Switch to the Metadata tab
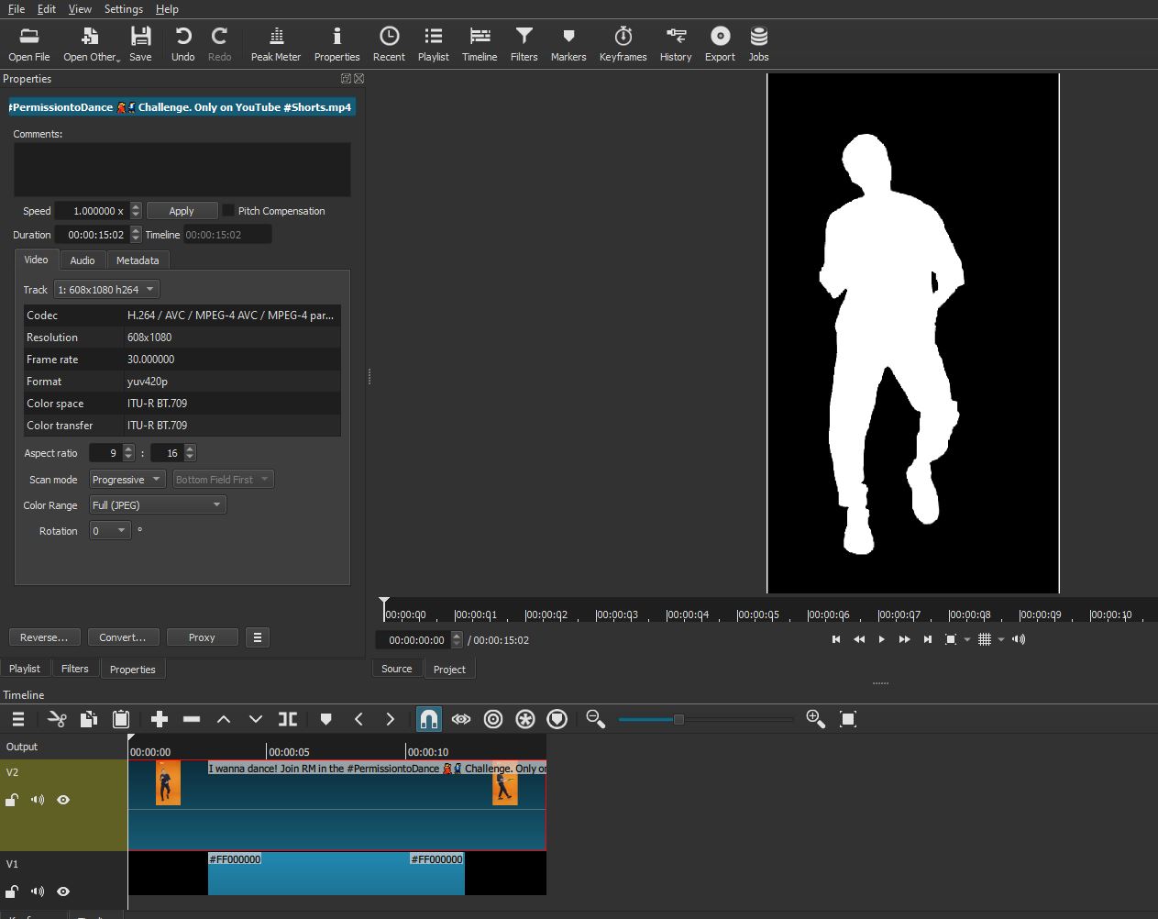Viewport: 1158px width, 919px height. coord(138,260)
